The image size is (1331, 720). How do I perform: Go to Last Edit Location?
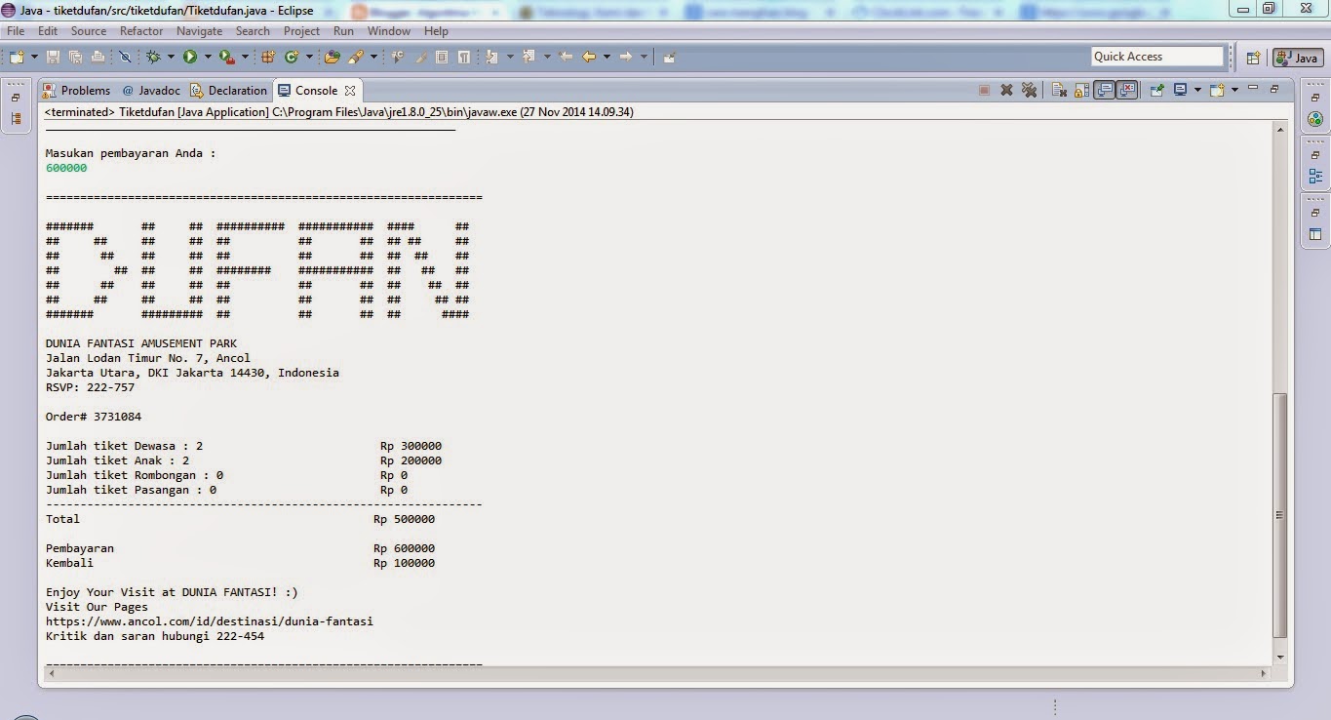[566, 57]
